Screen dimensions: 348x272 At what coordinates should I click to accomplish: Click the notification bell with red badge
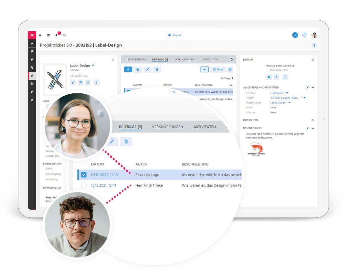pyautogui.click(x=57, y=35)
